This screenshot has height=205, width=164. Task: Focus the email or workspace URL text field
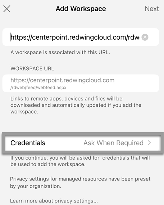[81, 37]
